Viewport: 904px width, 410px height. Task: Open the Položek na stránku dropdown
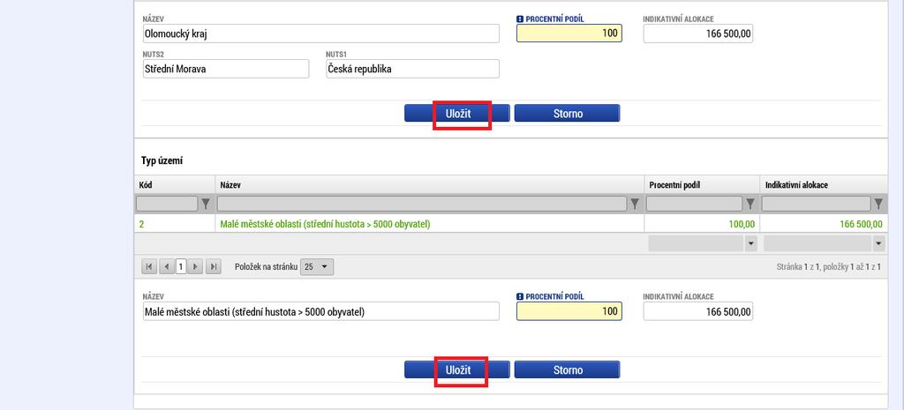pos(317,267)
